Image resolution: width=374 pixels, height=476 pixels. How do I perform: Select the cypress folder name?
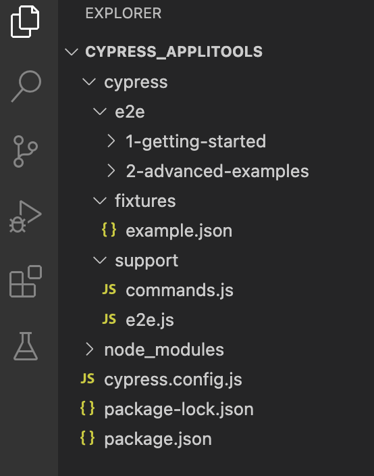[136, 82]
